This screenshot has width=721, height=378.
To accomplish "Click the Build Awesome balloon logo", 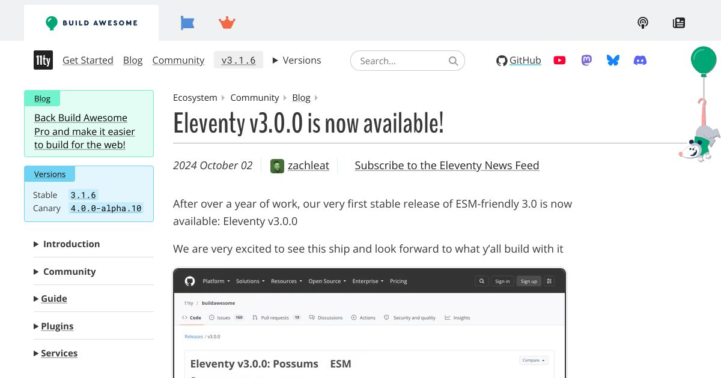I will click(52, 23).
